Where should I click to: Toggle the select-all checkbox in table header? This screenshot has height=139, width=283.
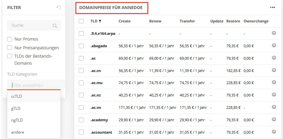pos(81,21)
